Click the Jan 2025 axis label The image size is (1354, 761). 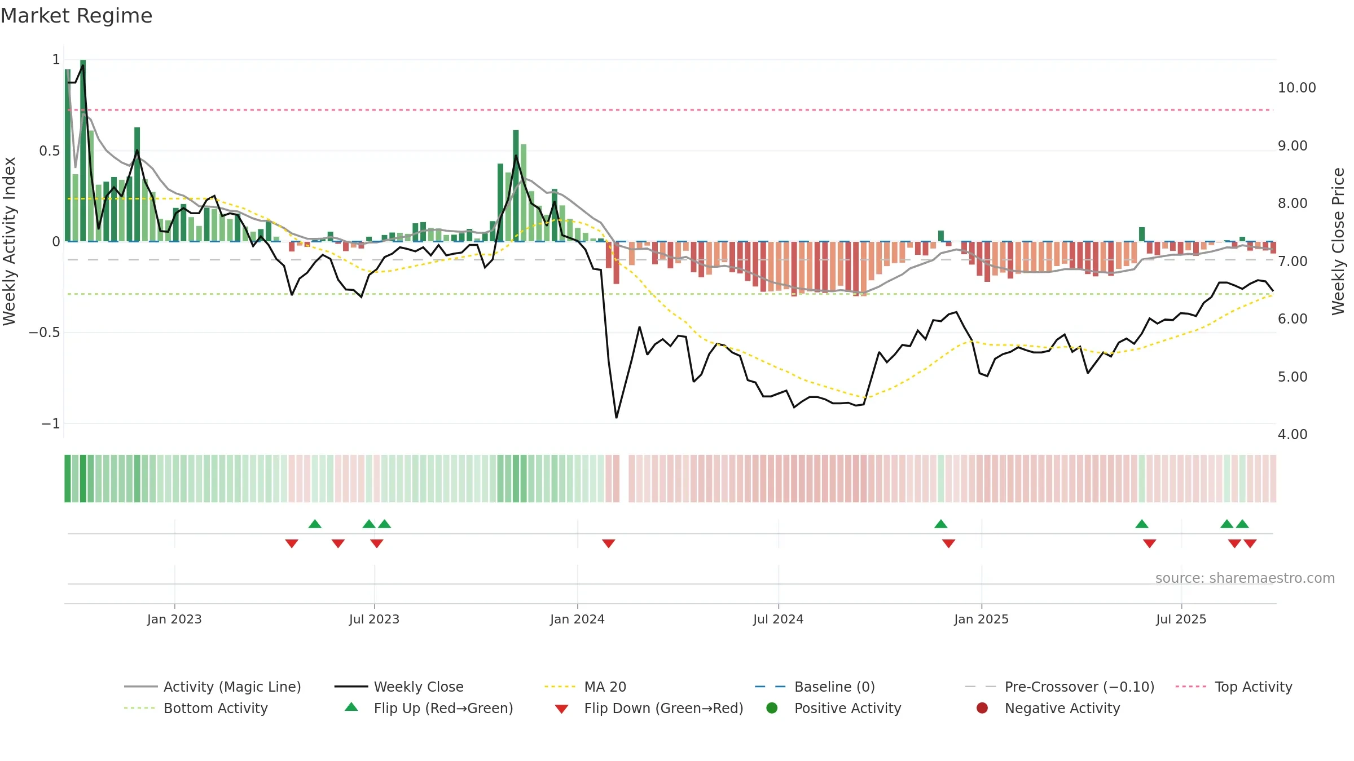[x=981, y=619]
